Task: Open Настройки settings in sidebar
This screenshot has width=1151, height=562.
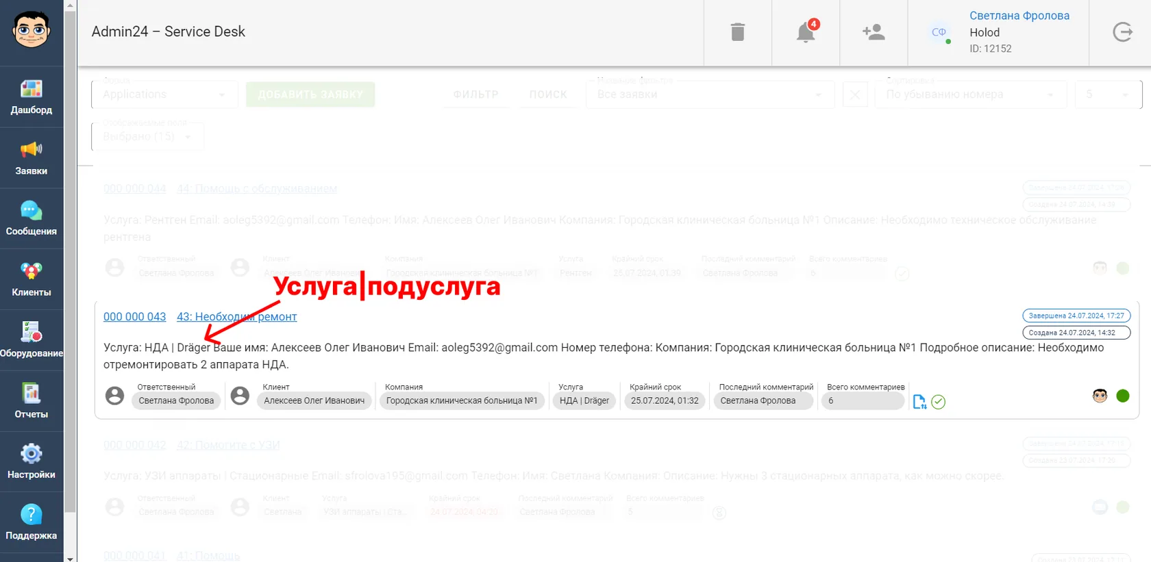Action: (x=32, y=461)
